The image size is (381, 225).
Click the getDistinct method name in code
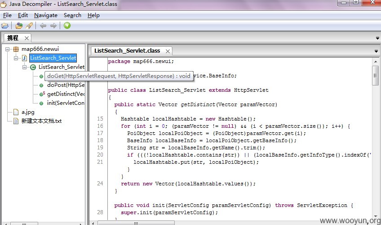pyautogui.click(x=198, y=104)
